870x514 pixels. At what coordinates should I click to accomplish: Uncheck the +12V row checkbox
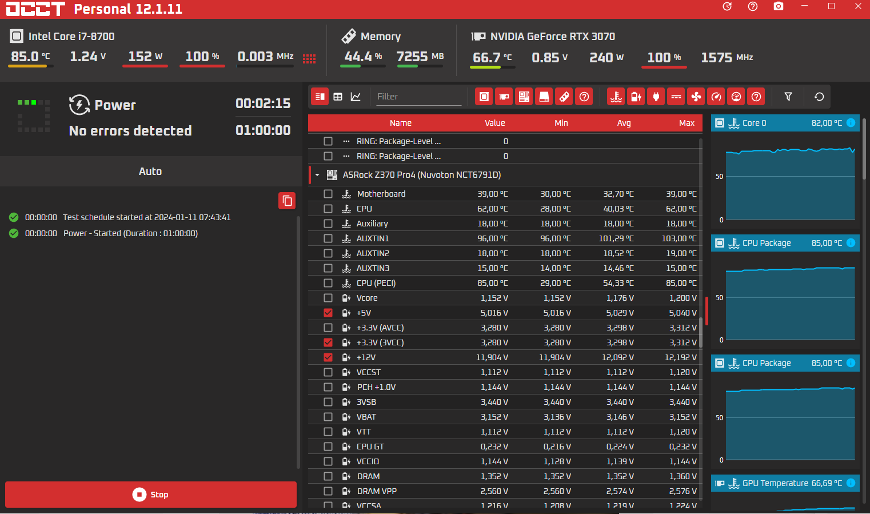click(x=328, y=357)
